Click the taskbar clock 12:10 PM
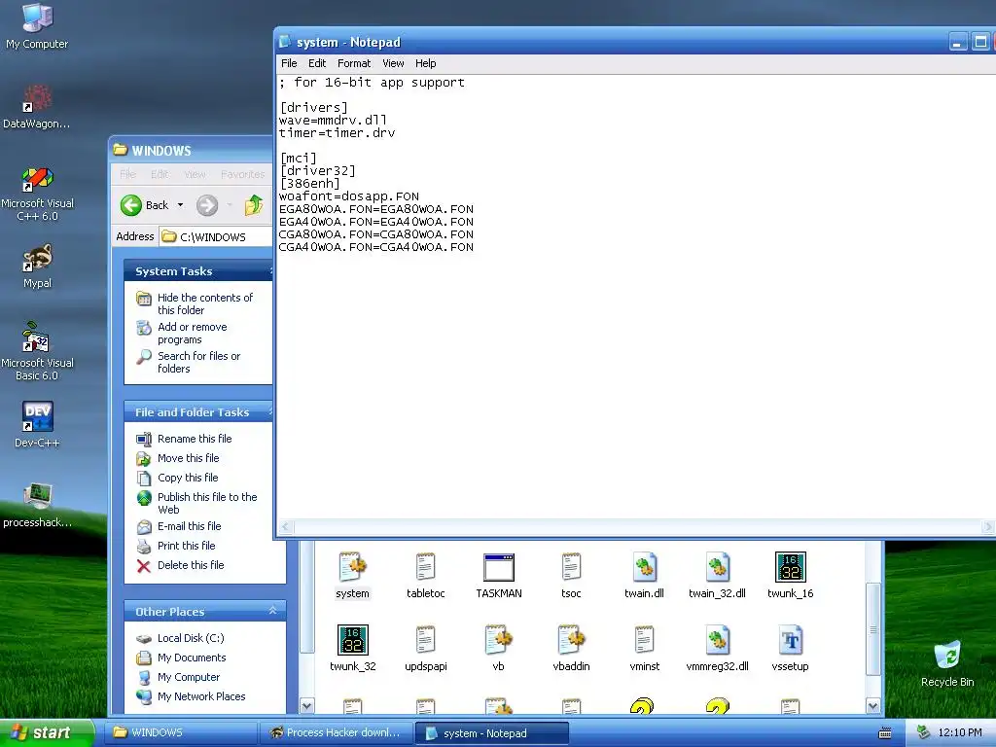Screen dimensions: 996x747 tap(960, 733)
